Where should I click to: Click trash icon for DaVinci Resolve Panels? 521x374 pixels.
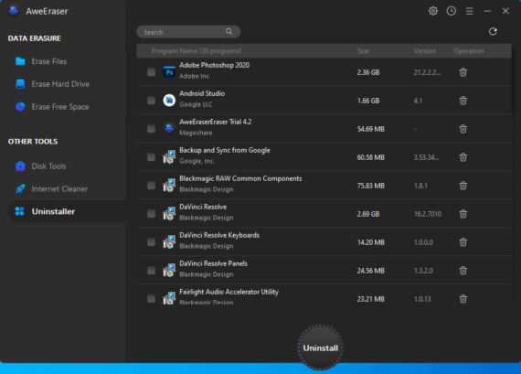pyautogui.click(x=463, y=271)
